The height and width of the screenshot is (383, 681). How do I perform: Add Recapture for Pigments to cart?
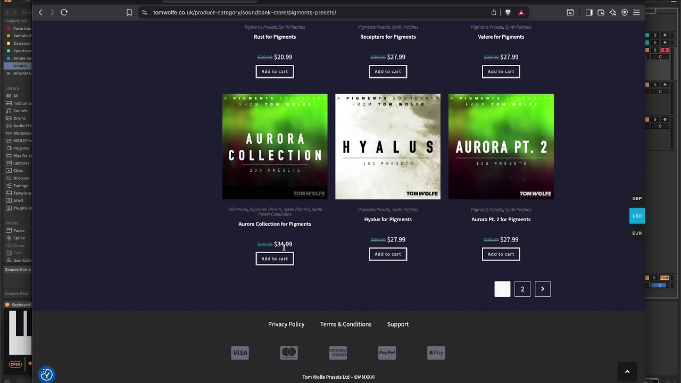click(388, 71)
